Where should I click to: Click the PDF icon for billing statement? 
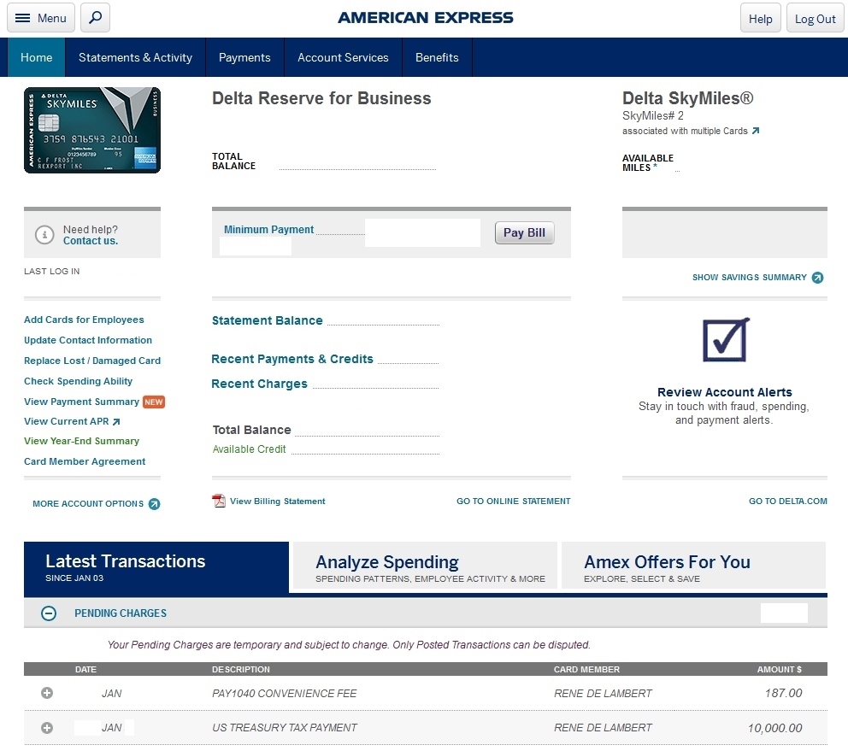tap(219, 501)
